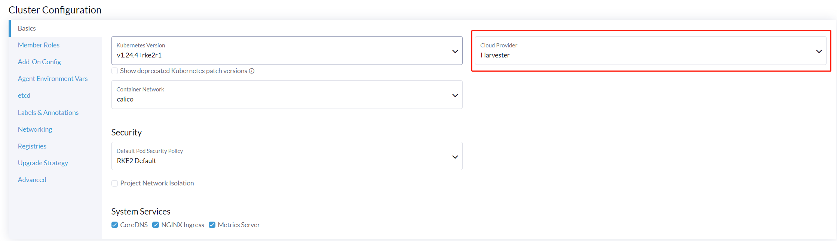
Task: Disable the CoreDNS system service
Action: [x=114, y=225]
